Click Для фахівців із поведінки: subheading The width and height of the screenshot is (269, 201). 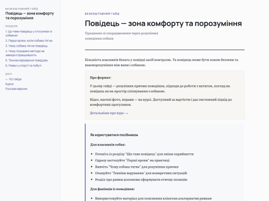(x=113, y=189)
